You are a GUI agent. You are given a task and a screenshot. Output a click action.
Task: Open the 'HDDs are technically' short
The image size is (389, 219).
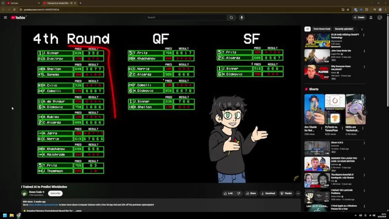coord(356,109)
